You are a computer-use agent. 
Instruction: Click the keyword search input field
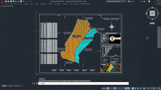point(116,1)
